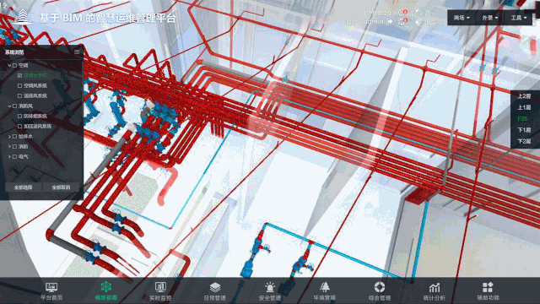This screenshot has width=540, height=304.
Task: Open 统计分析 bar chart icon
Action: tap(435, 287)
